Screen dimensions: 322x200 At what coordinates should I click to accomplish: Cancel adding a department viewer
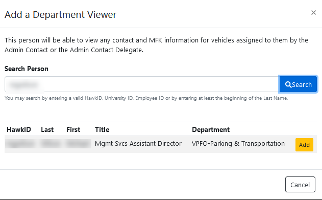[300, 185]
